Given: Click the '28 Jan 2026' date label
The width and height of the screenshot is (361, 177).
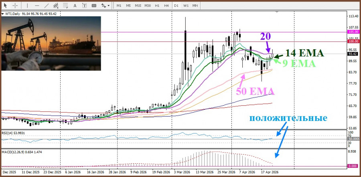Looking at the screenshot, I should (118, 172).
